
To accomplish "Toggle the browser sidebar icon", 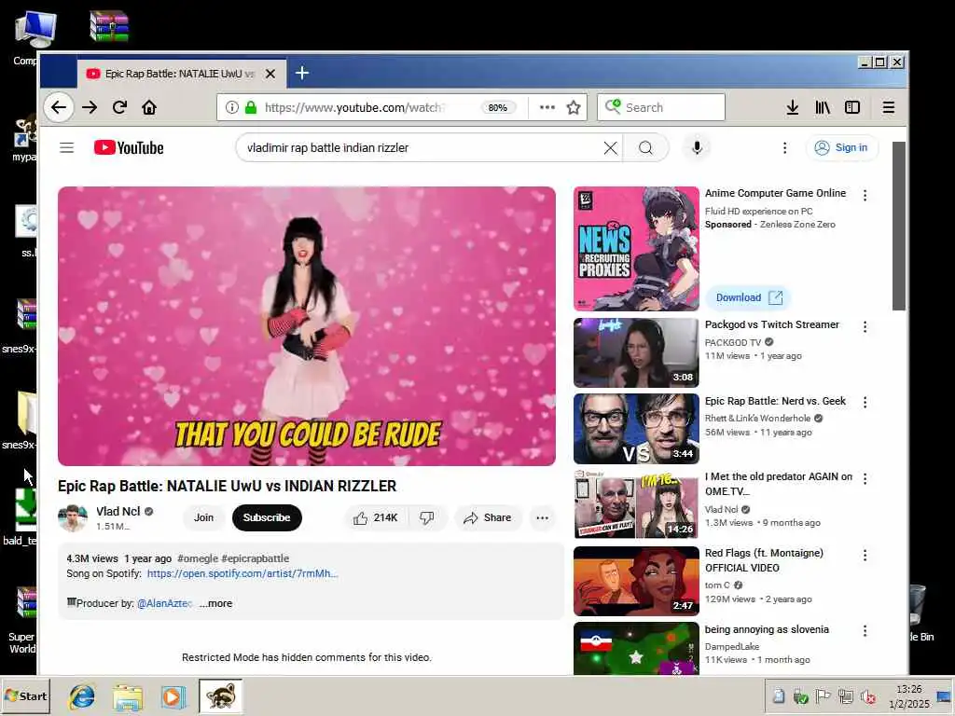I will (x=852, y=108).
